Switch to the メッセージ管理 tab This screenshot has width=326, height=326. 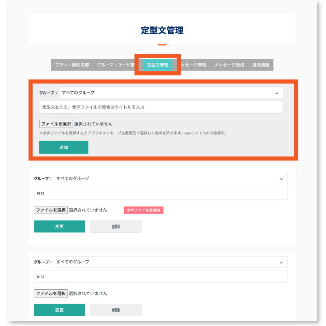[194, 64]
